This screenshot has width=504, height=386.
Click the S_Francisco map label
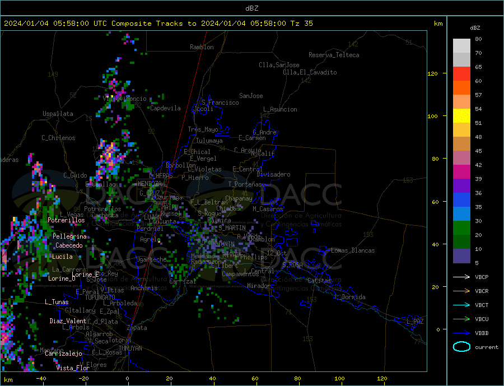pos(220,103)
